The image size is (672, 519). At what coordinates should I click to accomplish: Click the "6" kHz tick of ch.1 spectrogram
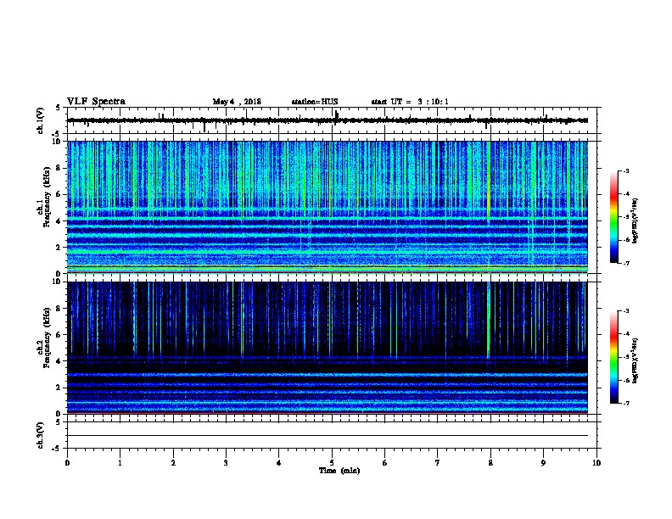tap(59, 194)
